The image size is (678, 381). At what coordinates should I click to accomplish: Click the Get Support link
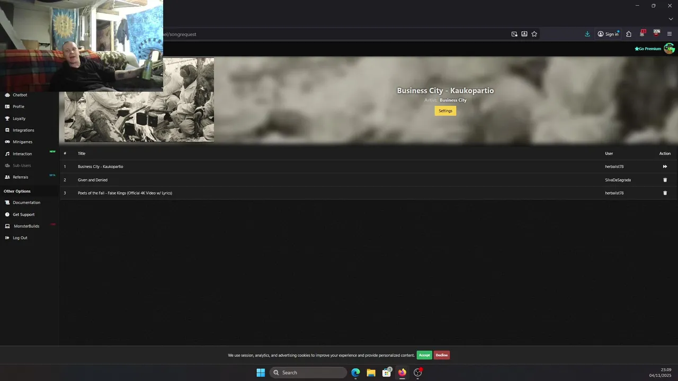pos(23,214)
